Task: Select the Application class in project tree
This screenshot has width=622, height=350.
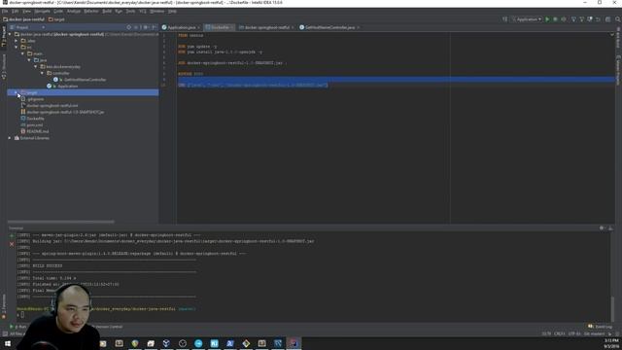Action: pos(67,87)
